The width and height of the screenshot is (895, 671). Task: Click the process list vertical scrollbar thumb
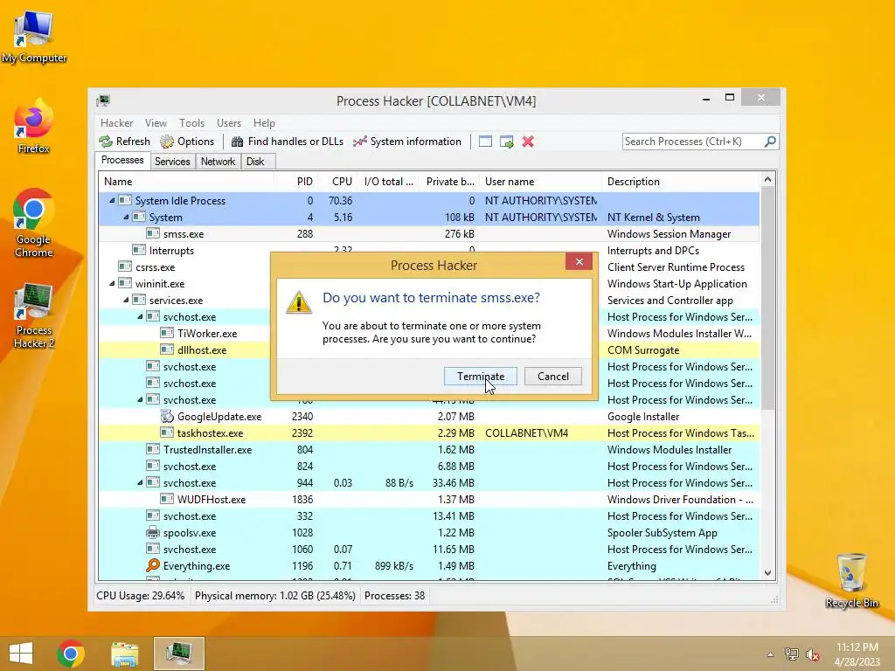(x=767, y=299)
